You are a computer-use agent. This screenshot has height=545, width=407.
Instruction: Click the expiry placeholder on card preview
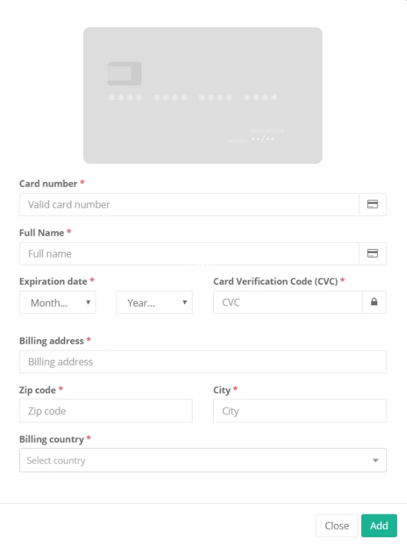263,140
